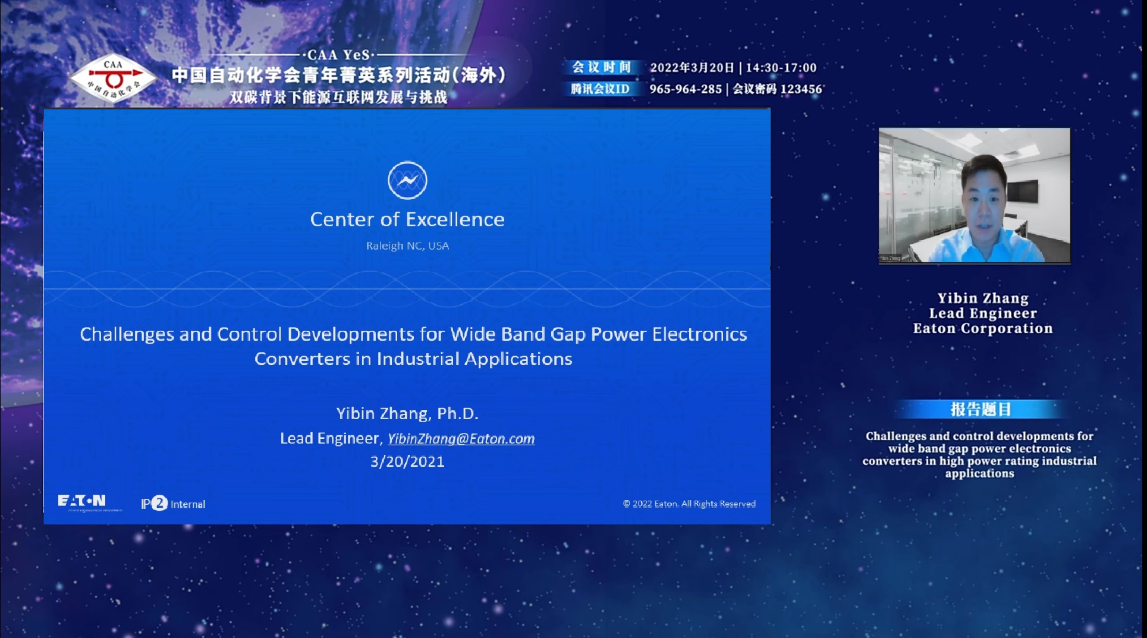1147x638 pixels.
Task: Click "Yibin Zhang, Ph.D." on the slide
Action: pyautogui.click(x=407, y=413)
